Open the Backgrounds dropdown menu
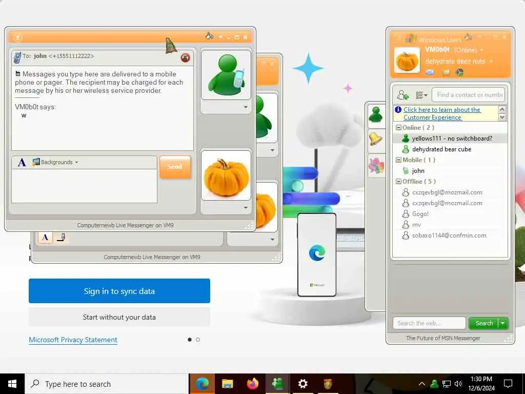This screenshot has height=394, width=525. (x=55, y=162)
